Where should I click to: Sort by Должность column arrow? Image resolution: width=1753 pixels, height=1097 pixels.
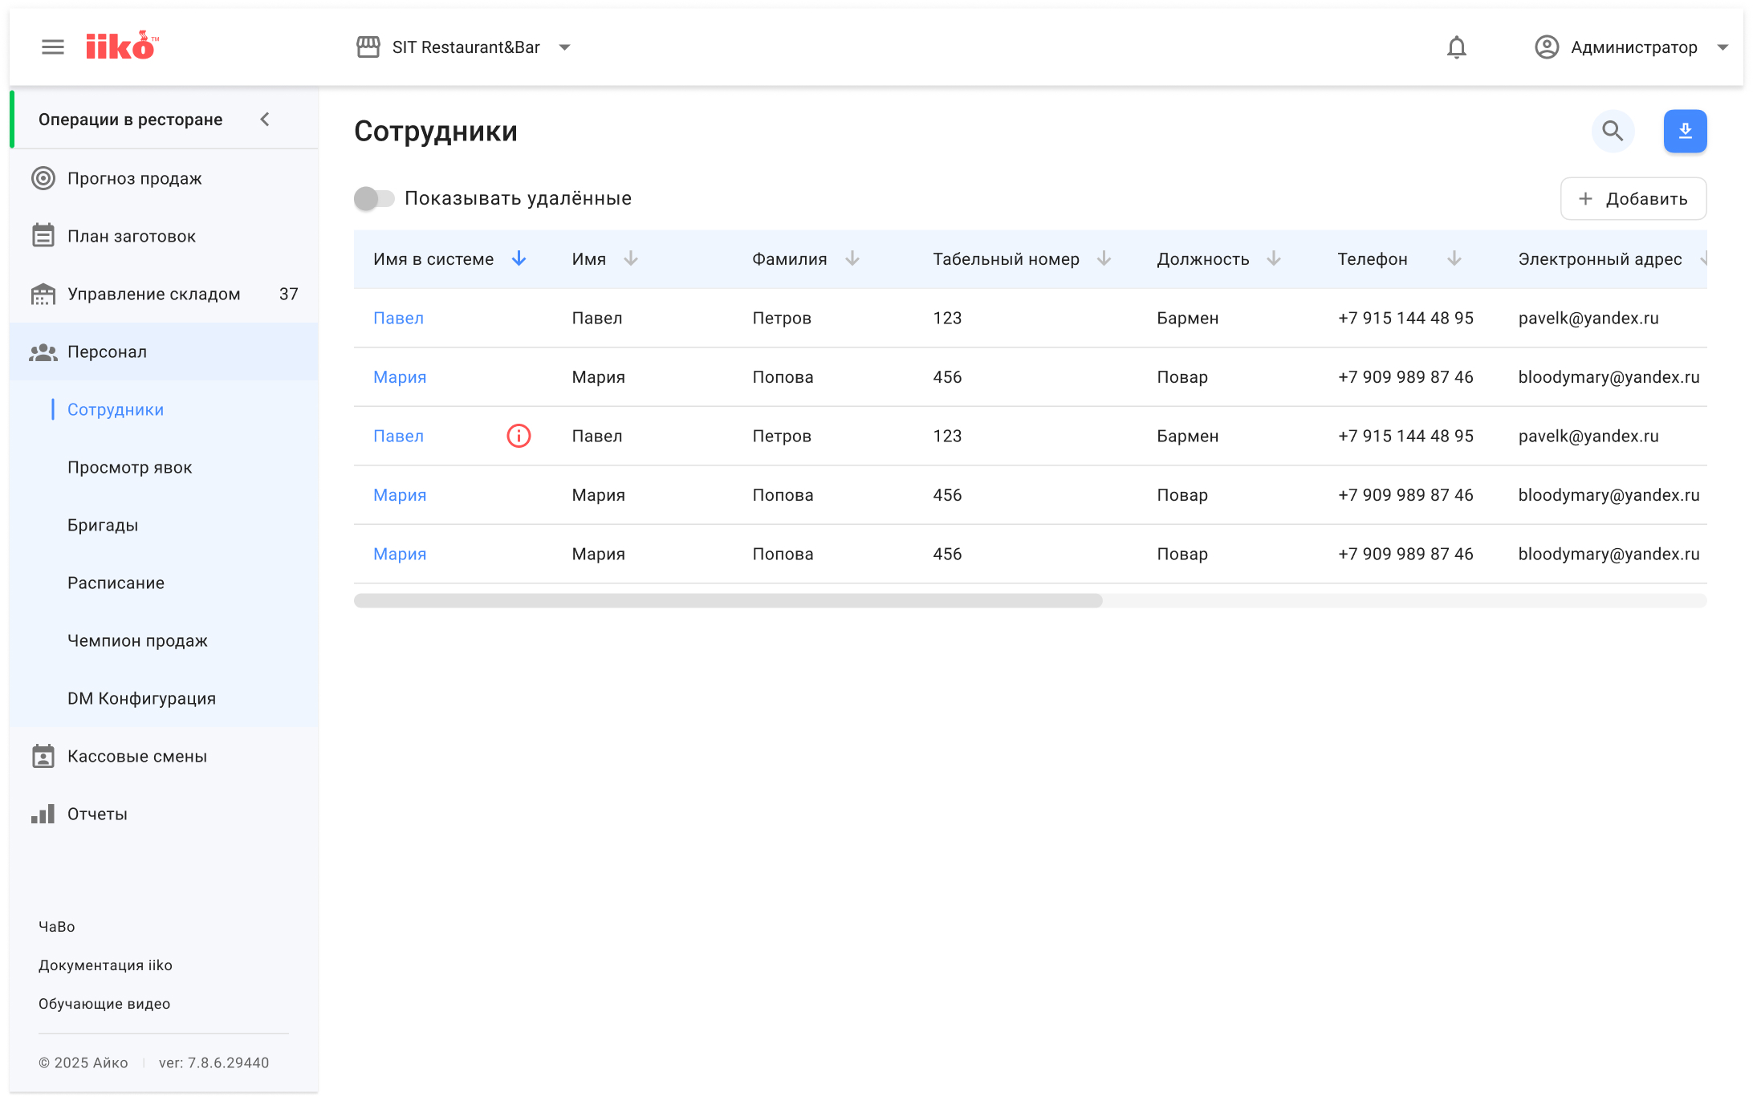[x=1274, y=258]
